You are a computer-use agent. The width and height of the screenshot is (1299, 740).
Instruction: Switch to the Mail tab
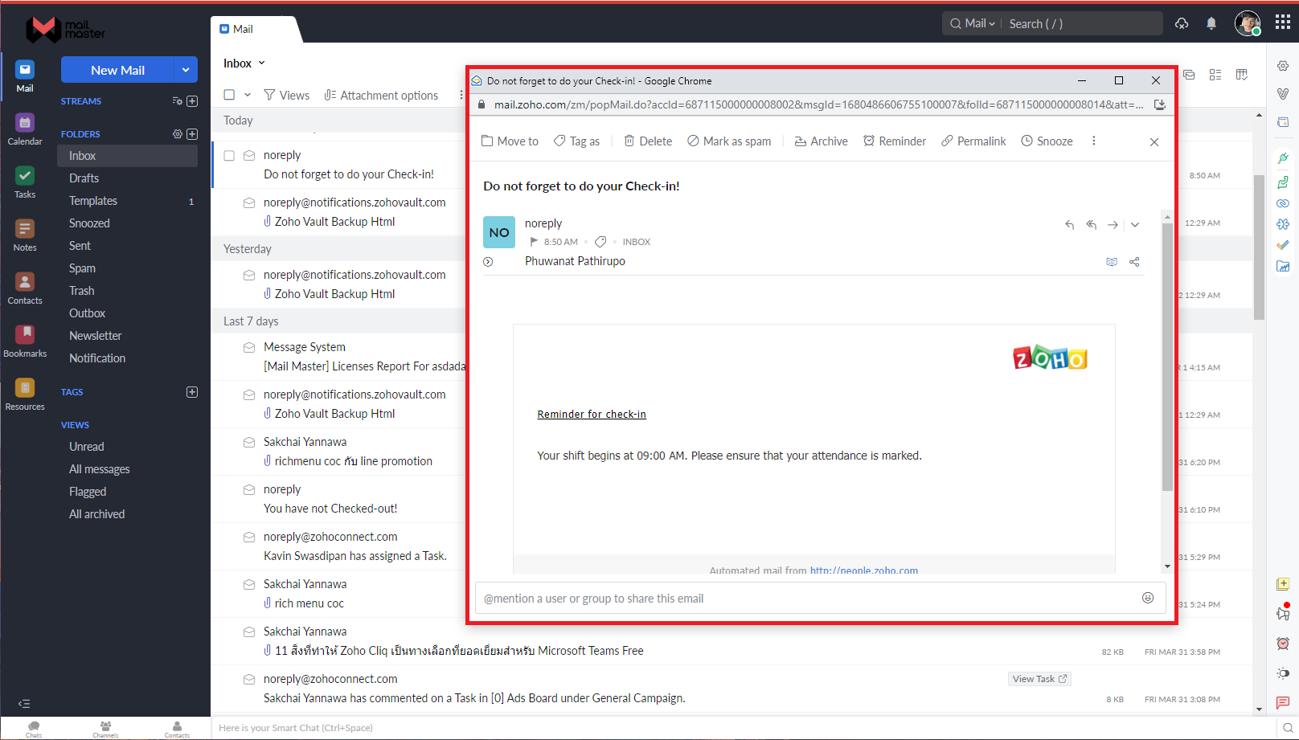click(237, 28)
